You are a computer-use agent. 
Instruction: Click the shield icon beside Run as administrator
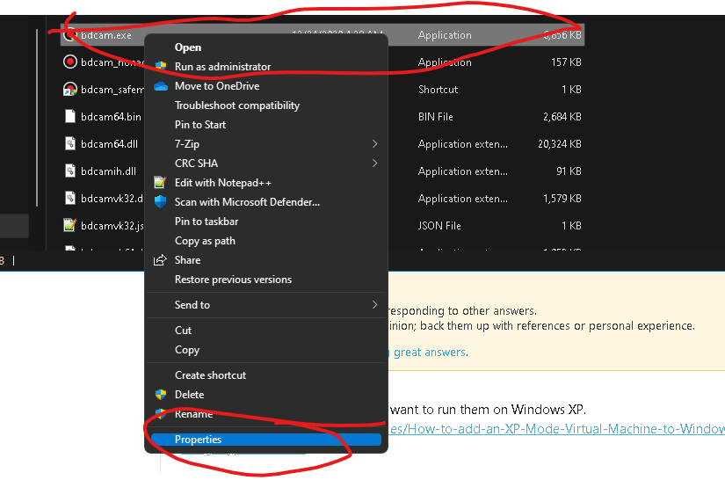click(161, 66)
